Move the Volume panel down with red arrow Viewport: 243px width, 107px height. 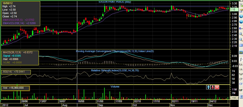coord(213,87)
